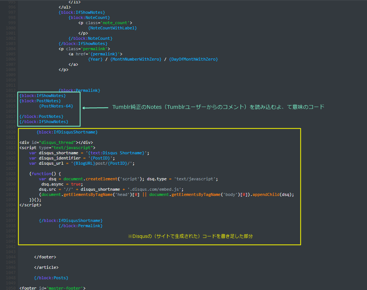This screenshot has width=367, height=290.
Task: Click the || operator
Action: [x=144, y=194]
